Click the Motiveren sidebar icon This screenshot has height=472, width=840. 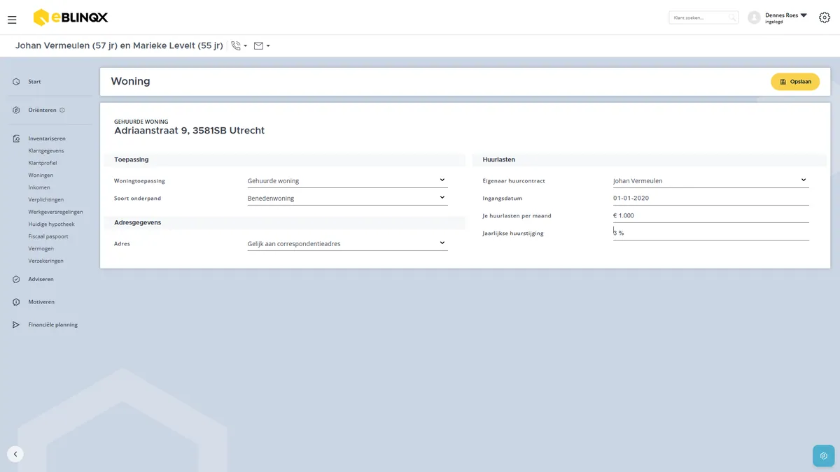(16, 302)
